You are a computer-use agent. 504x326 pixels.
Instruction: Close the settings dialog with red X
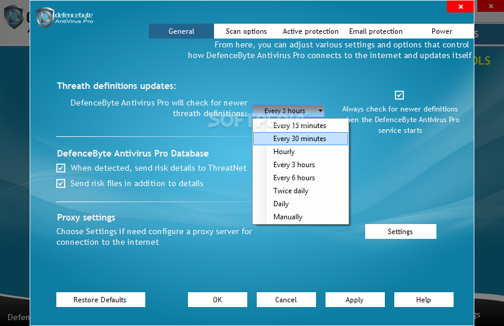[460, 7]
